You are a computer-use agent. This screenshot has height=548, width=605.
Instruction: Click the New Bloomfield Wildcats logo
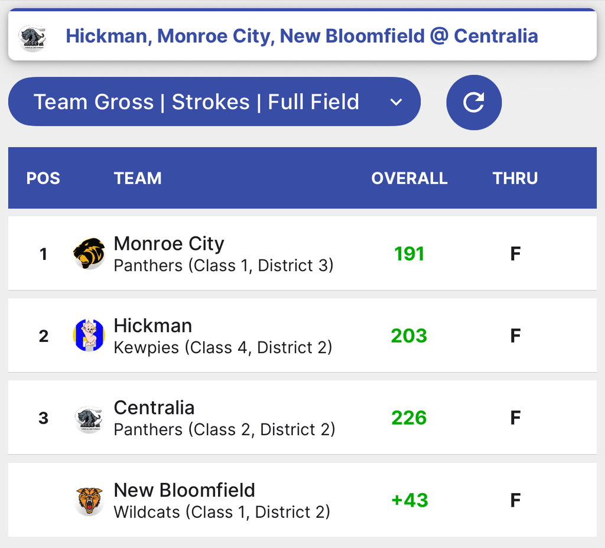(89, 500)
